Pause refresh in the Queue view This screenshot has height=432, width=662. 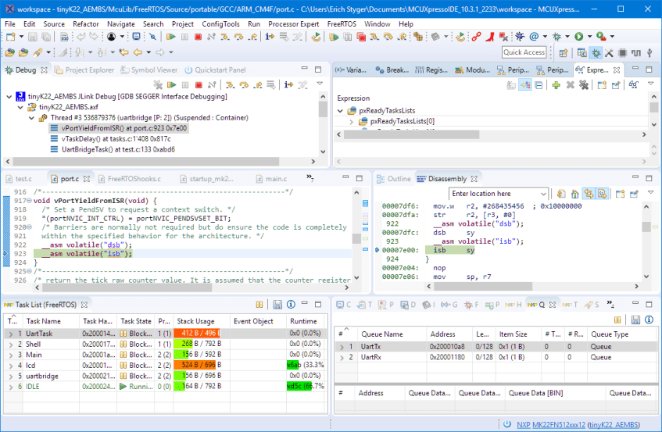click(617, 320)
